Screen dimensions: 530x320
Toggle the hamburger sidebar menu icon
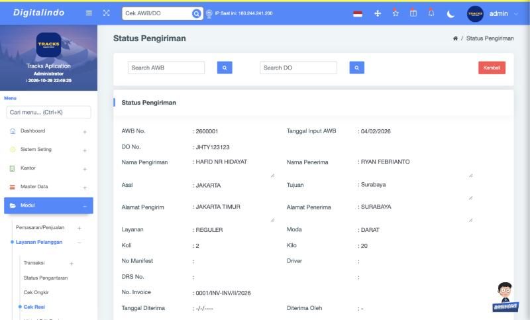point(89,13)
